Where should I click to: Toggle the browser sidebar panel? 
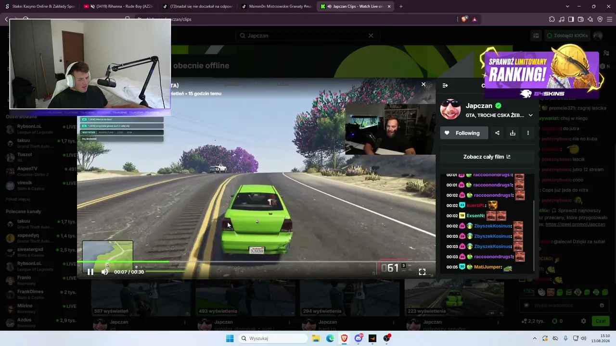(x=571, y=19)
